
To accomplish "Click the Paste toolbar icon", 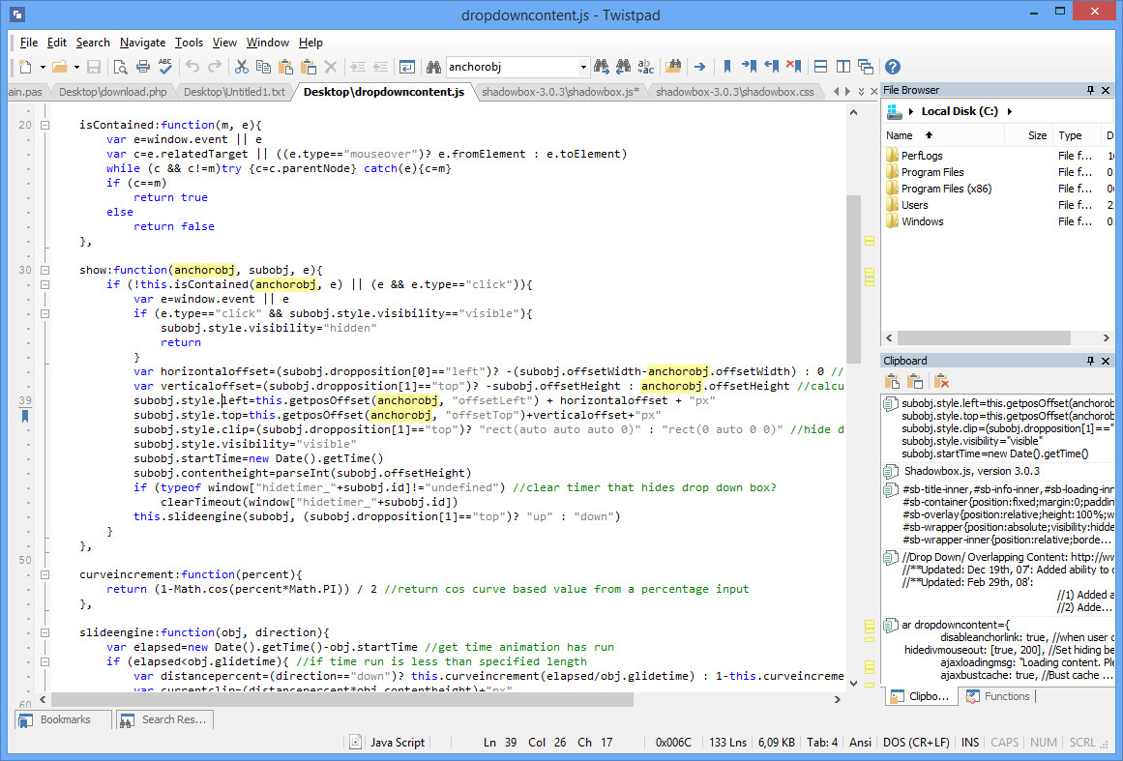I will tap(285, 67).
